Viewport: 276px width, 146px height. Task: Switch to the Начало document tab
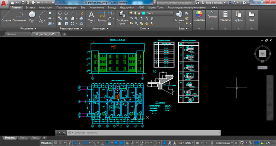(x=11, y=34)
